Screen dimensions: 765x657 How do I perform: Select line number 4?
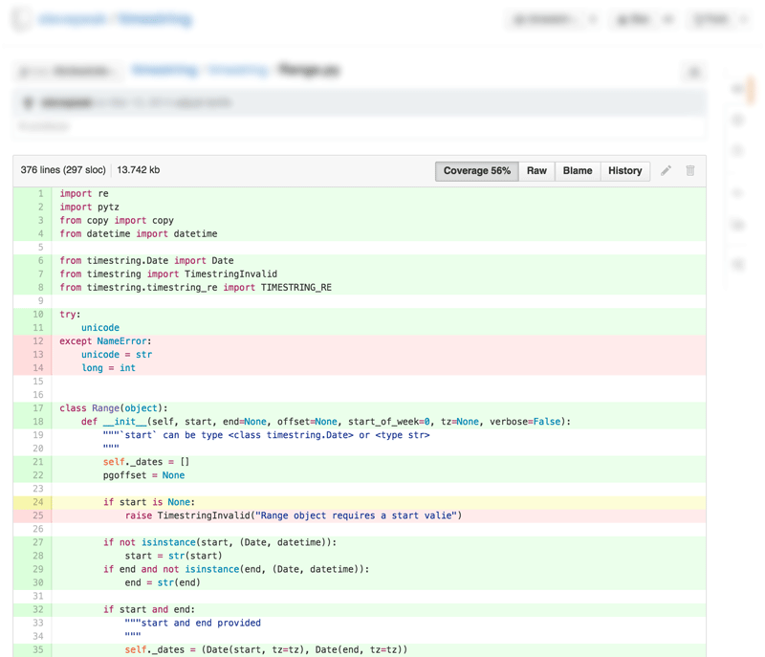tap(41, 233)
